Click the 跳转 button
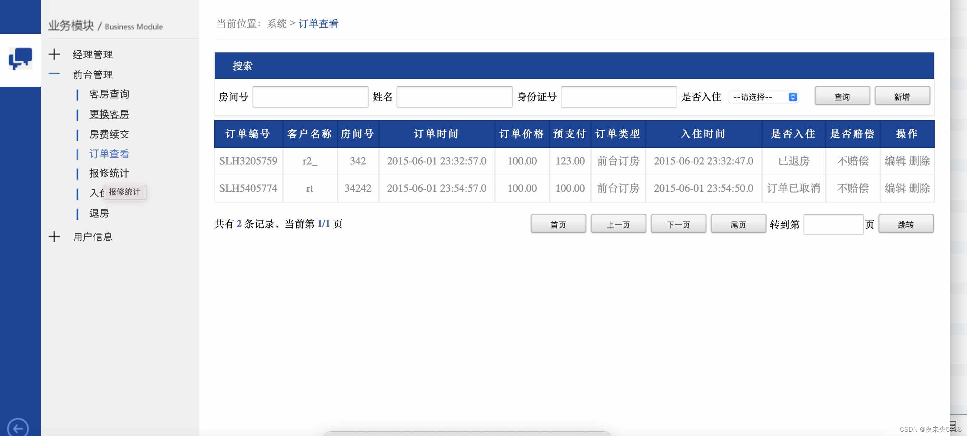Screen dimensions: 967x436 coord(906,224)
